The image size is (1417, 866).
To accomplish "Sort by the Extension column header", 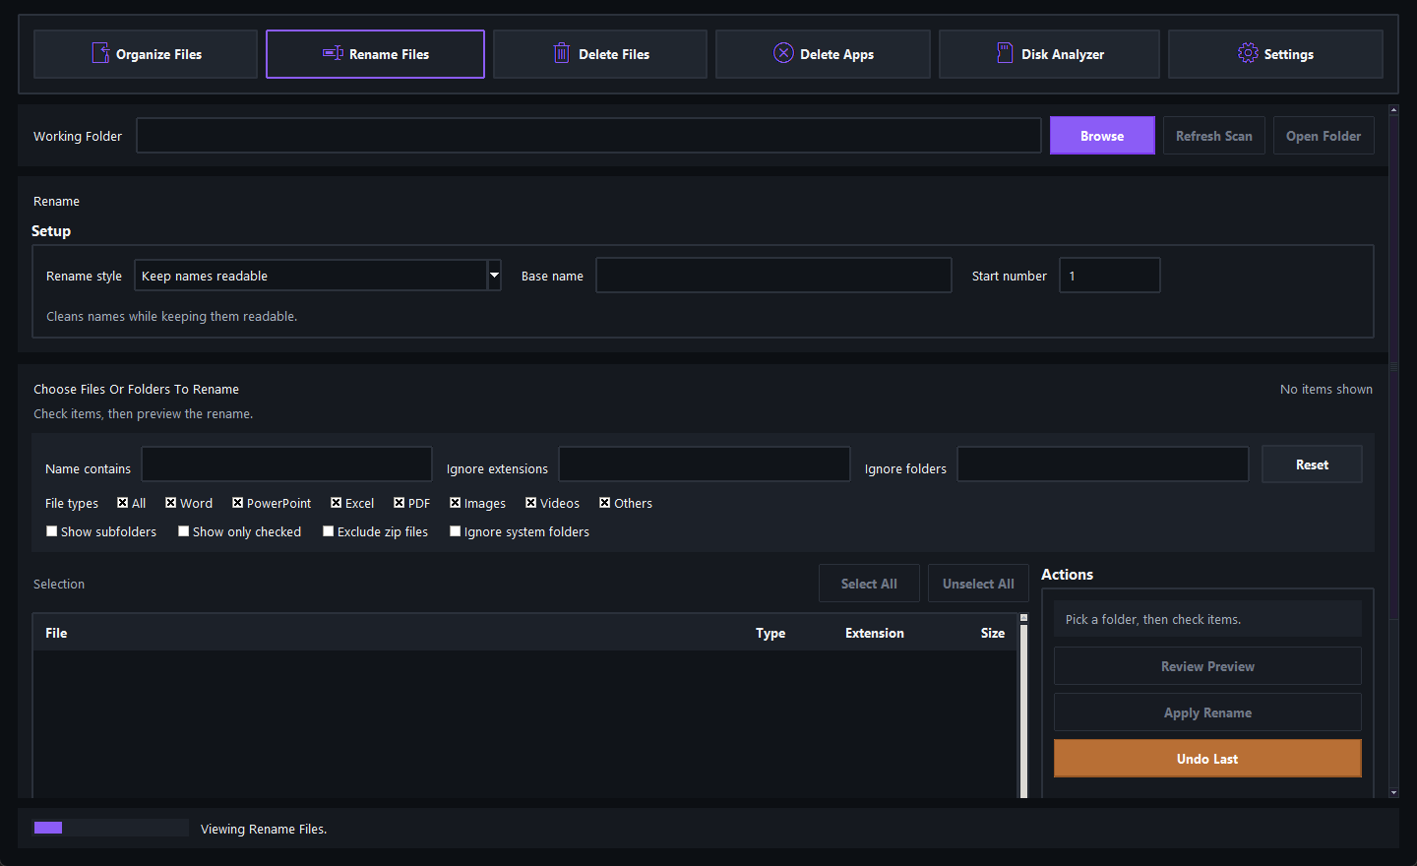I will tap(875, 633).
